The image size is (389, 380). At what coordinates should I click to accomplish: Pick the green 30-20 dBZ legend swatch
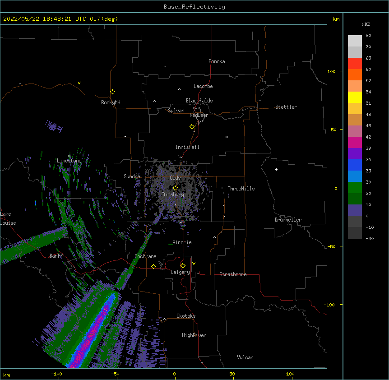click(x=355, y=188)
